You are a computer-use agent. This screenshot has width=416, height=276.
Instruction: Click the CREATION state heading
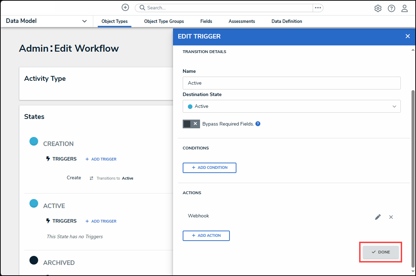58,144
